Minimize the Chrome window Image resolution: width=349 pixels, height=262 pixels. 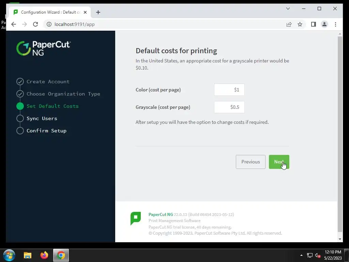(x=304, y=9)
